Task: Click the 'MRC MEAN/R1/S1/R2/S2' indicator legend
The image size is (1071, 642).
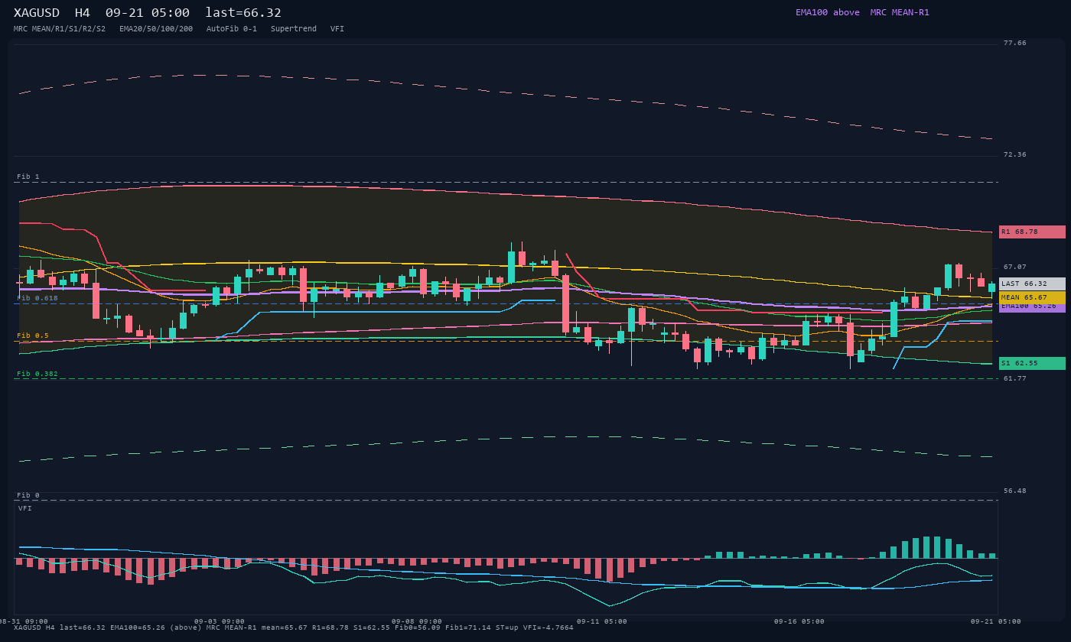Action: tap(60, 29)
